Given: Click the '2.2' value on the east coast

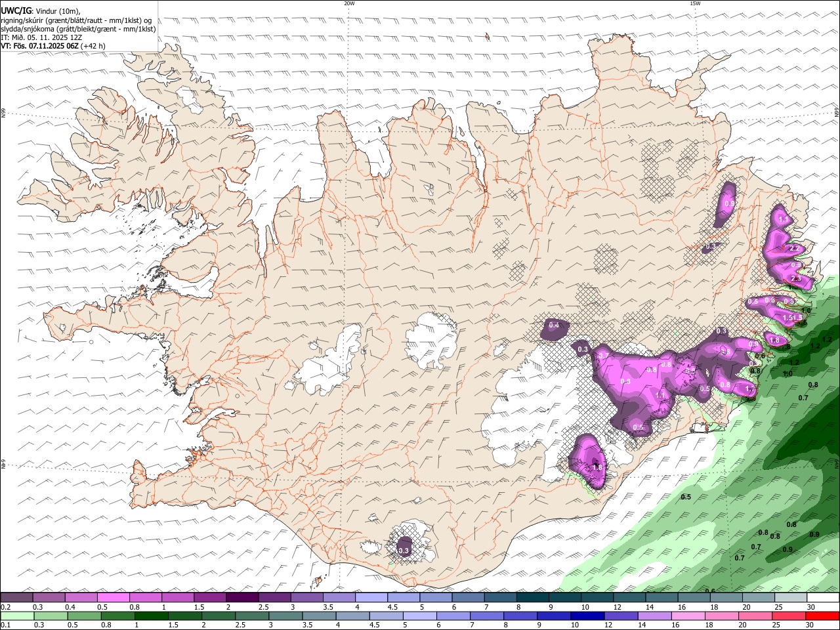Looking at the screenshot, I should coord(794,249).
